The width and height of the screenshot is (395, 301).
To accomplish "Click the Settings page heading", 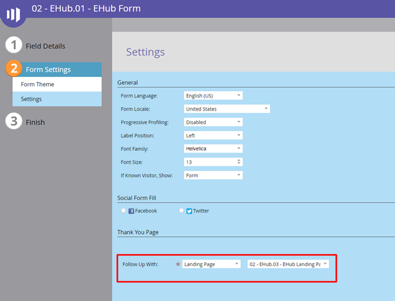I will (145, 52).
